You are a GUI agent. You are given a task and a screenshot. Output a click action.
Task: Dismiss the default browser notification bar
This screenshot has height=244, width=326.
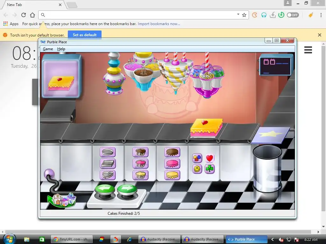click(320, 35)
